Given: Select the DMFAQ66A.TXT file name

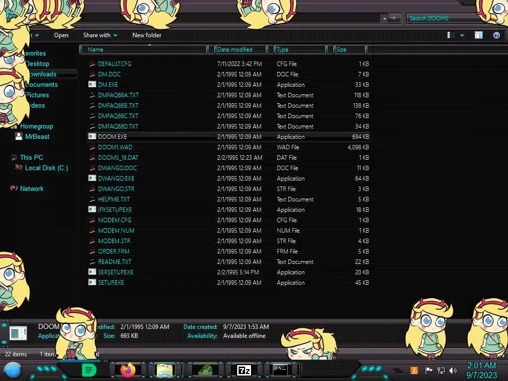Looking at the screenshot, I should (x=118, y=95).
